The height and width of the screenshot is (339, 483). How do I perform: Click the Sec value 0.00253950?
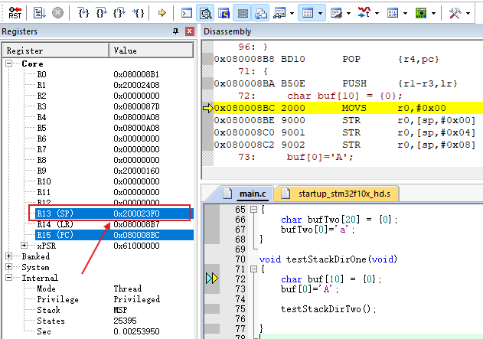136,331
